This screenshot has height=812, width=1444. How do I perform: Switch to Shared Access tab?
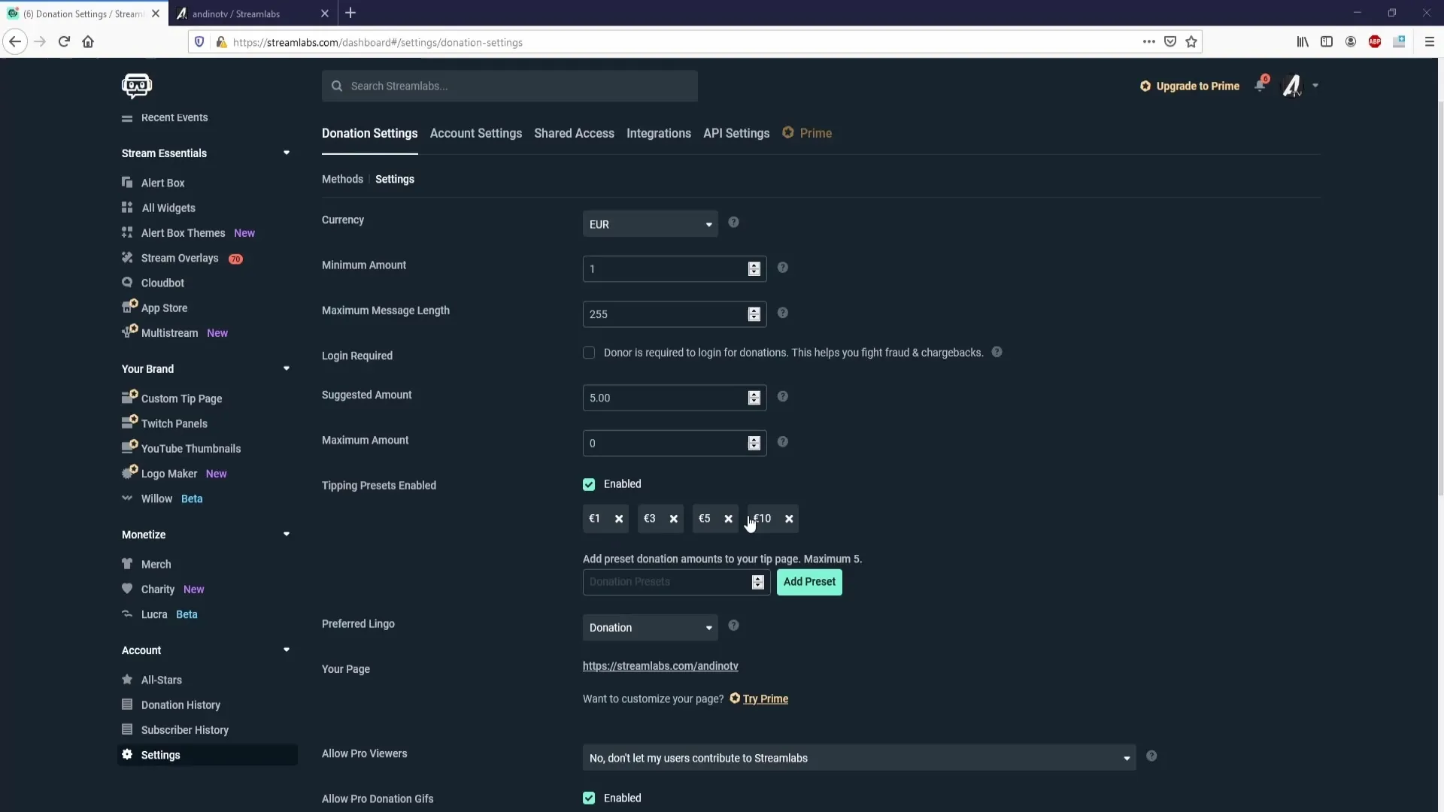(x=574, y=133)
